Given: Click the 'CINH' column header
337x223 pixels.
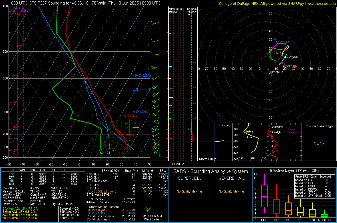Looking at the screenshot, I should tap(33, 170).
